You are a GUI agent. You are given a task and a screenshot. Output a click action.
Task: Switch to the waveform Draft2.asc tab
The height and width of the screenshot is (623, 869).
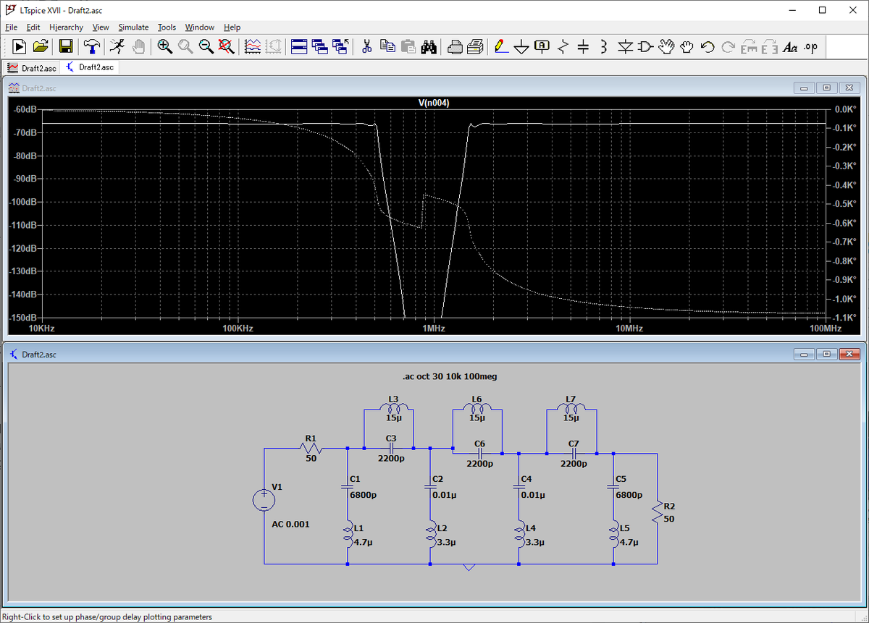pos(32,67)
